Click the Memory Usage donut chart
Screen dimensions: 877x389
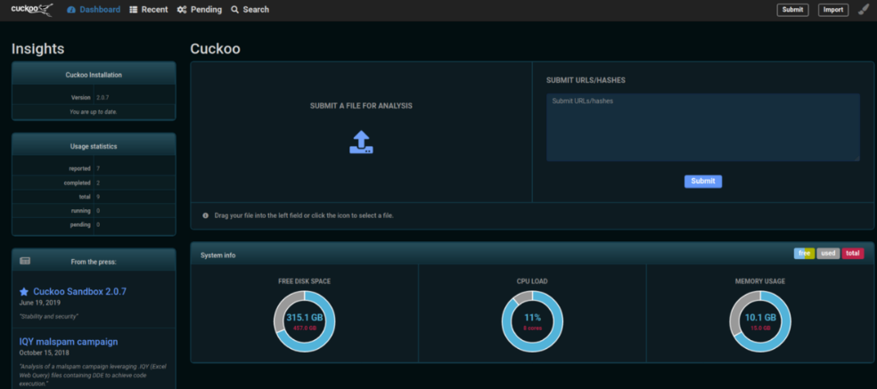point(760,321)
